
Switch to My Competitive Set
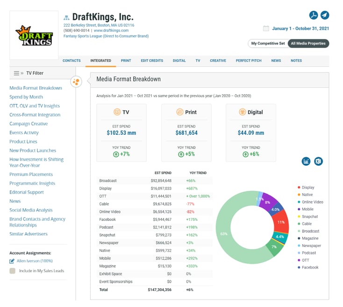coord(268,44)
